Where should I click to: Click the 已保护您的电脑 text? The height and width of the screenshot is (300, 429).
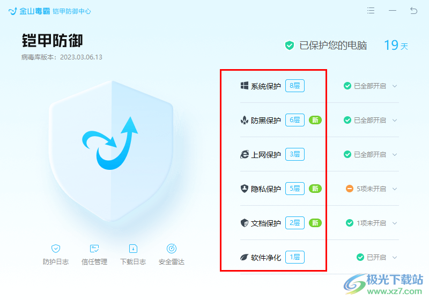(333, 46)
